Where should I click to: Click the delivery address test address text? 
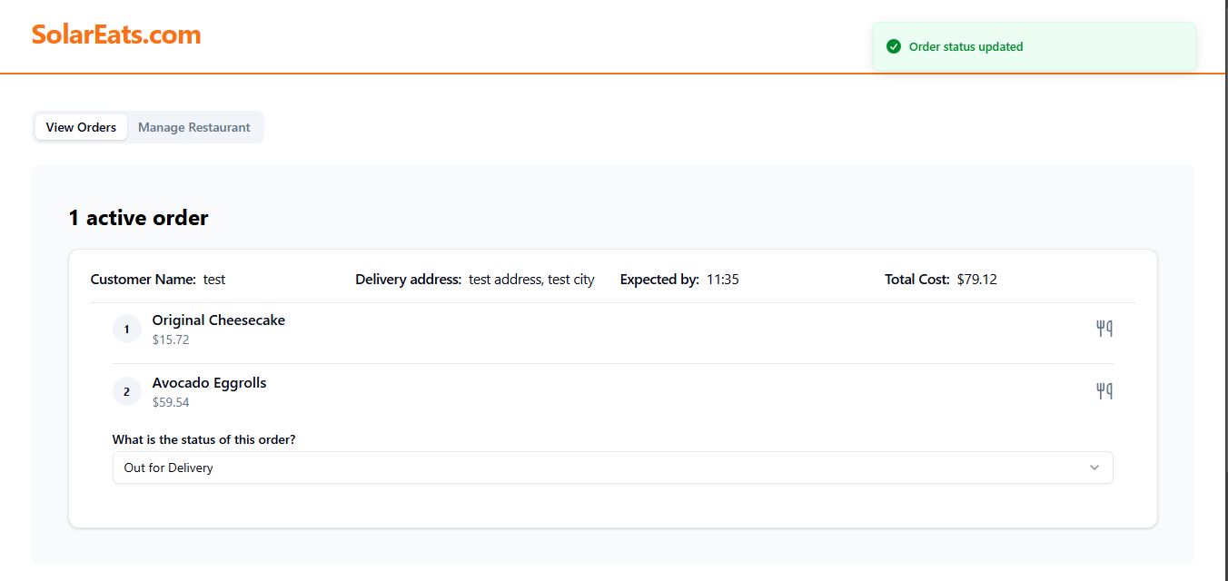(x=531, y=280)
